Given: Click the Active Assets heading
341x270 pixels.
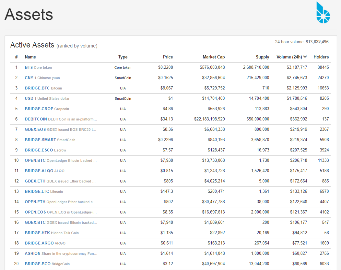Looking at the screenshot, I should tap(32, 45).
